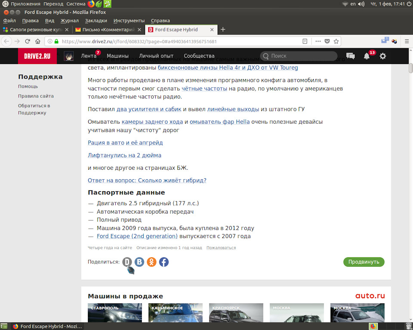The image size is (413, 330).
Task: Bookmark this page with the star
Action: tap(336, 41)
